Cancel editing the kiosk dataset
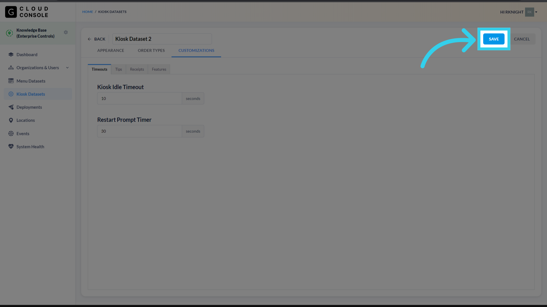547x307 pixels. (x=522, y=39)
